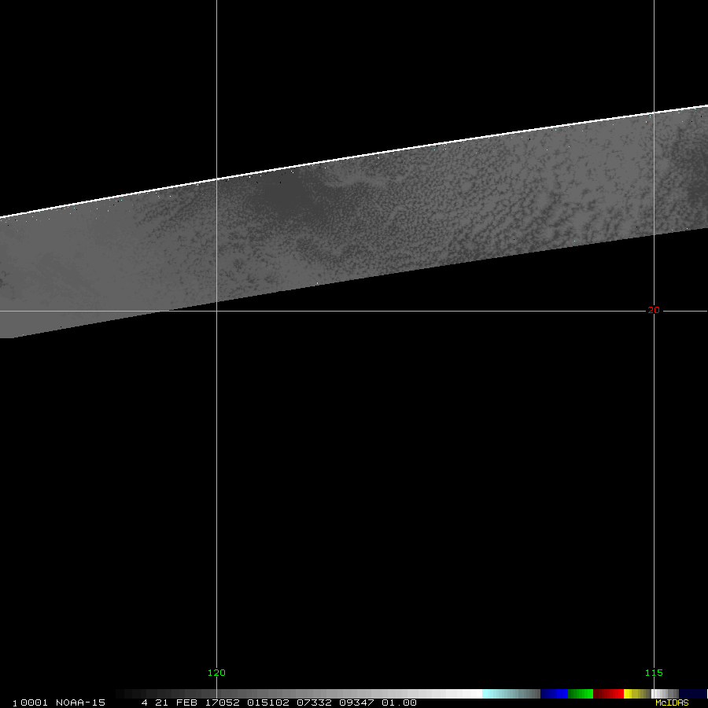Click the green 120 longitude label

click(x=216, y=673)
